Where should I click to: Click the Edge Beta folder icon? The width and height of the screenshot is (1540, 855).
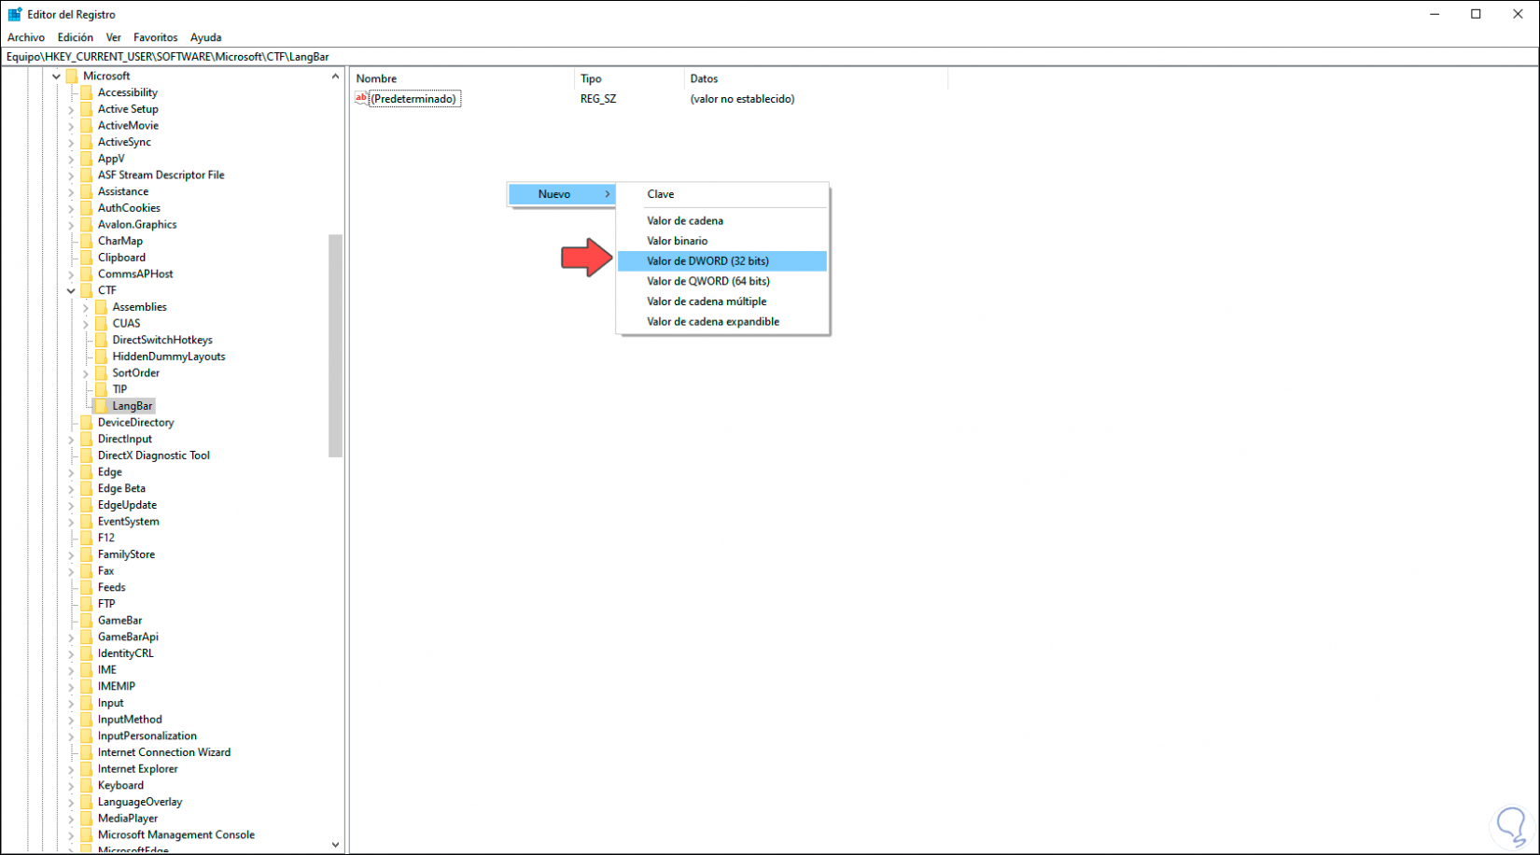pos(86,488)
